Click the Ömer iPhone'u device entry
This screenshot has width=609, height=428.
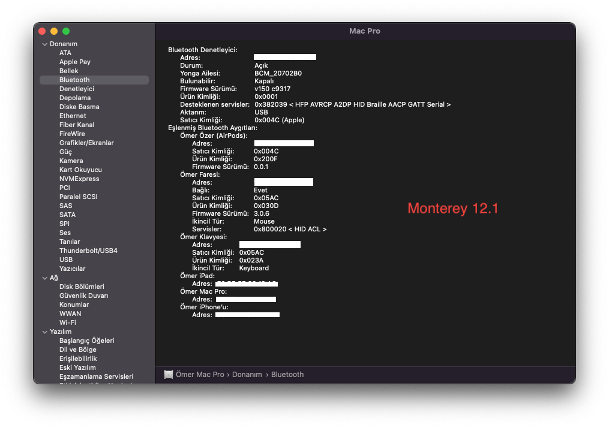pos(204,307)
